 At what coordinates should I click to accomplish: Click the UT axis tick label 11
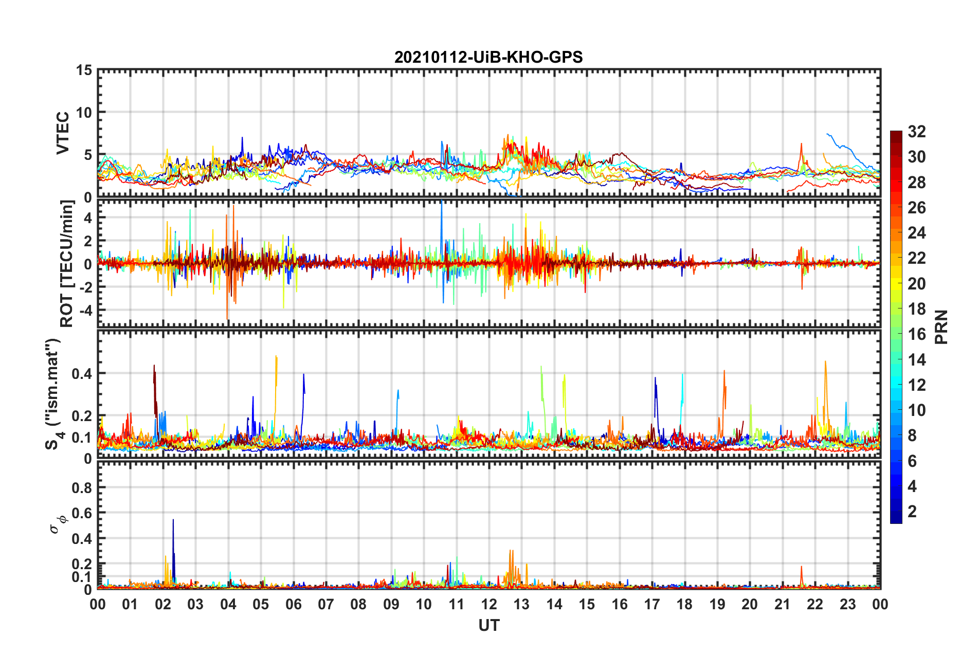(x=457, y=605)
